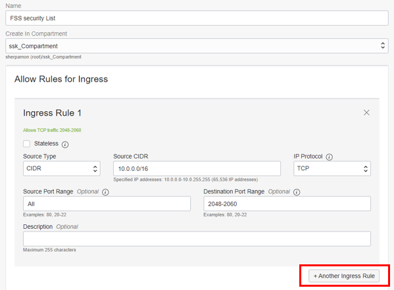Image resolution: width=394 pixels, height=290 pixels.
Task: Click the Maximum 255 characters note
Action: tap(49, 250)
